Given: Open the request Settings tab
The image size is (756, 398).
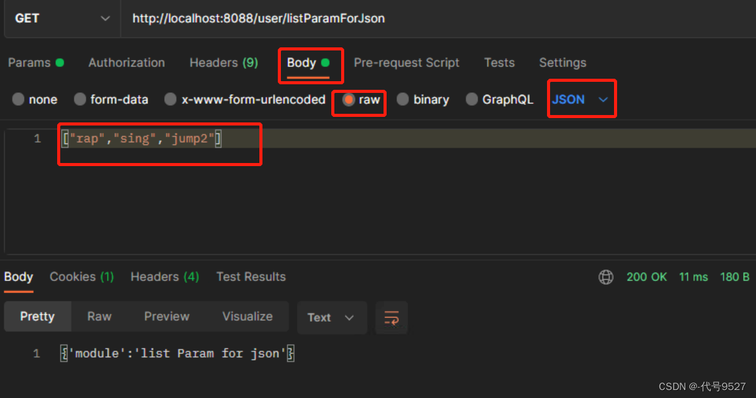Looking at the screenshot, I should pyautogui.click(x=562, y=63).
